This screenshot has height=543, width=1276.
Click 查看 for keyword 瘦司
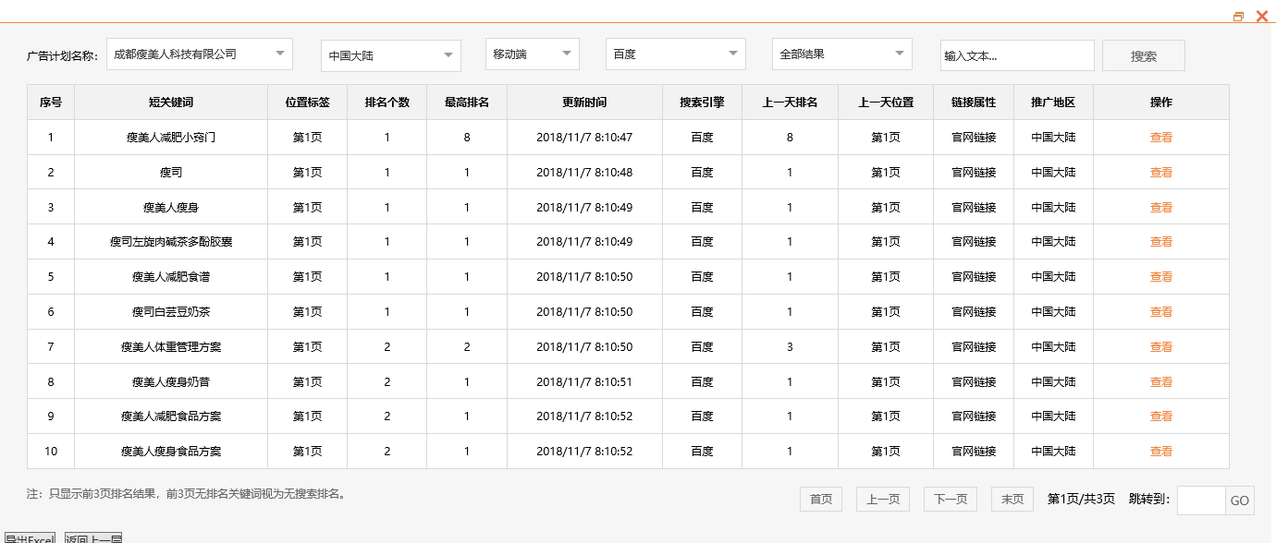(1160, 172)
